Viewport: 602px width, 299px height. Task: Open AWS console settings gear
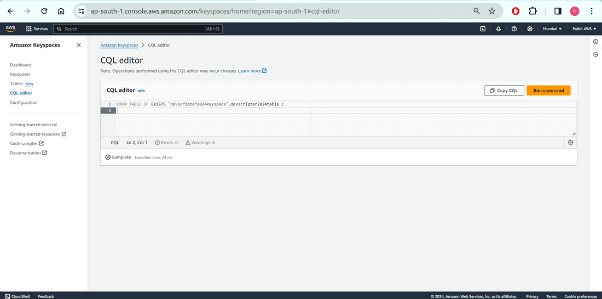coord(530,29)
